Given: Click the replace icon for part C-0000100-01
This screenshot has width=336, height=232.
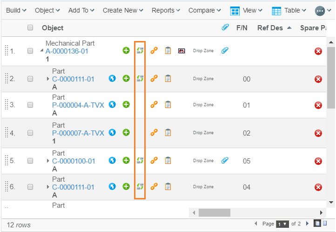Looking at the screenshot, I should pyautogui.click(x=140, y=161).
